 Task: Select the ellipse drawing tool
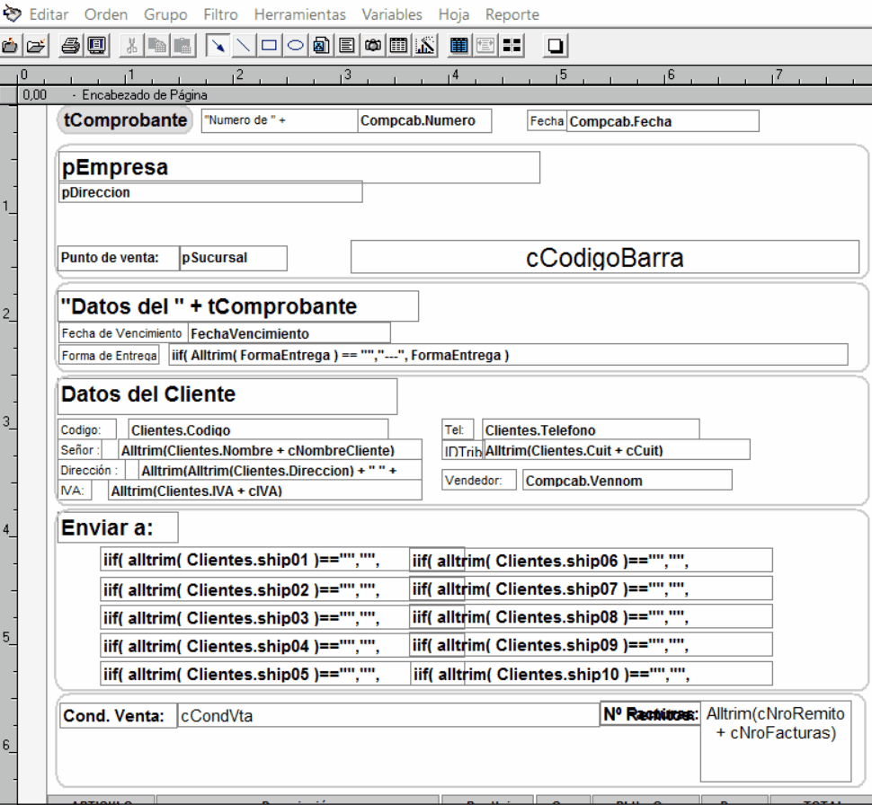[x=295, y=46]
